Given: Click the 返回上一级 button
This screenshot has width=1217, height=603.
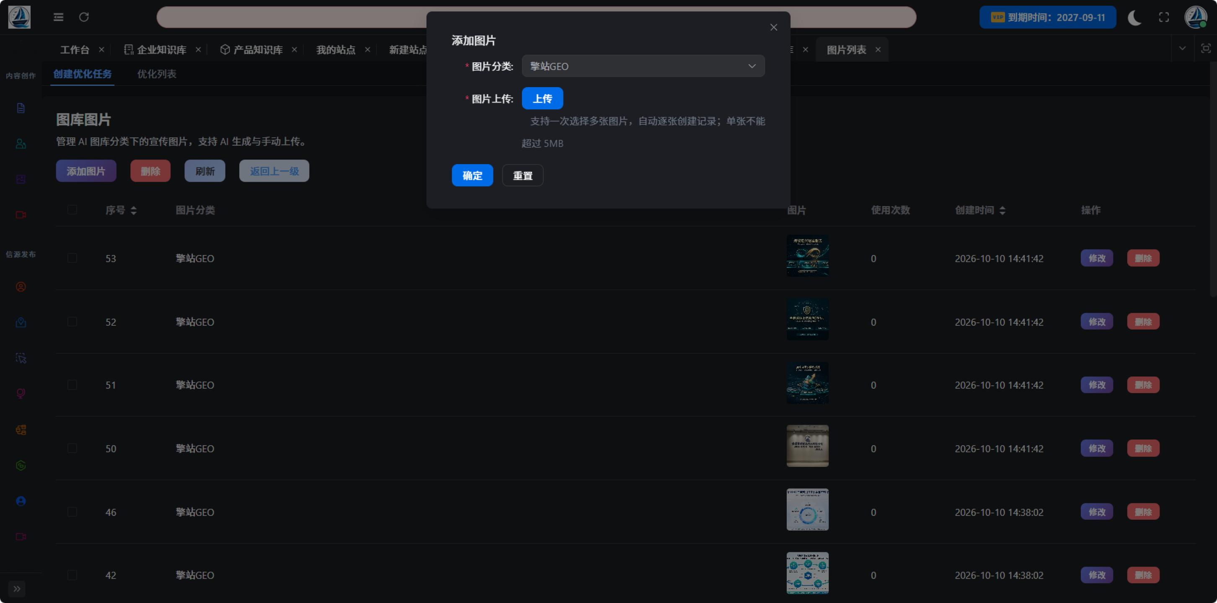Looking at the screenshot, I should pyautogui.click(x=274, y=171).
